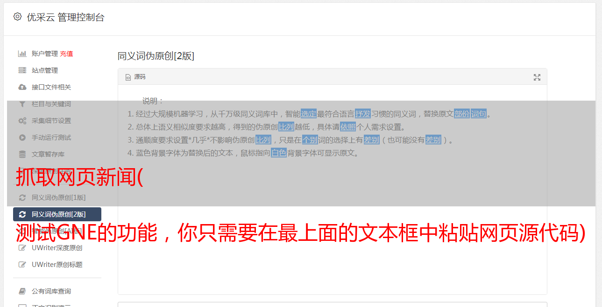Open 栏目与关键词 menu item
Viewport: 602px width, 307px height.
[51, 104]
